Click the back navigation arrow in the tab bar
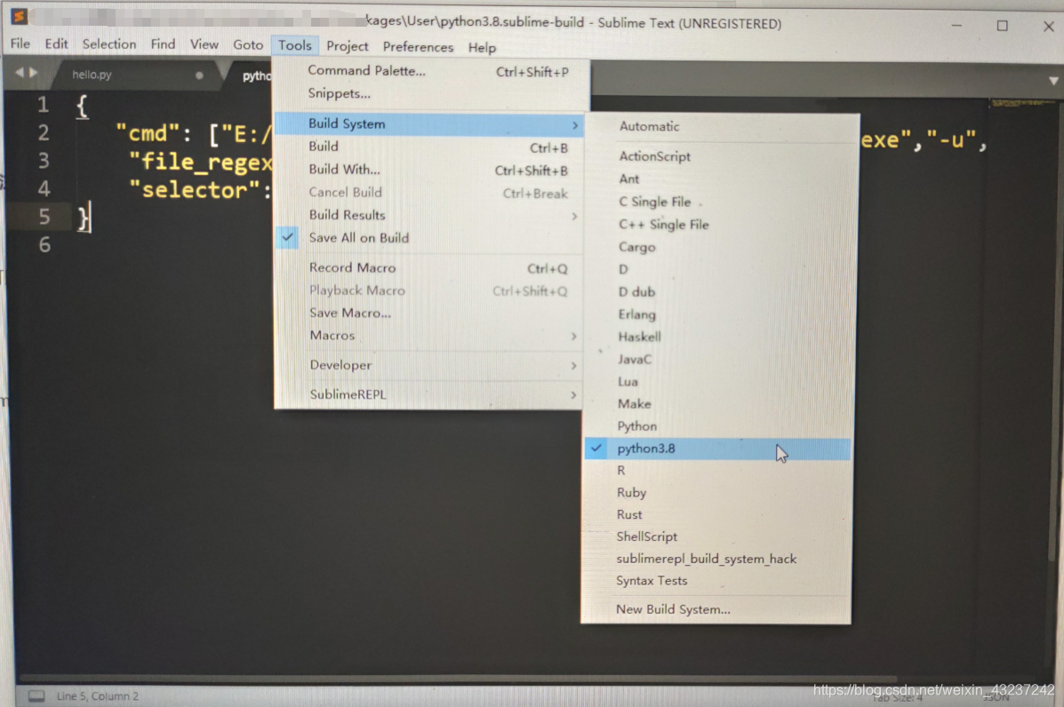 (19, 75)
